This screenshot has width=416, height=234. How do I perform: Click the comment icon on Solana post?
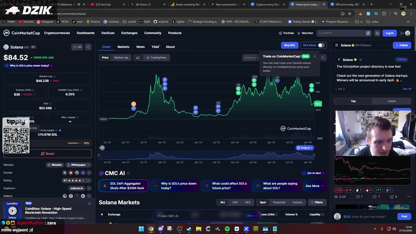point(359,197)
